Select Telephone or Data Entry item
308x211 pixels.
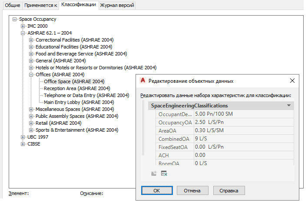coord(86,95)
